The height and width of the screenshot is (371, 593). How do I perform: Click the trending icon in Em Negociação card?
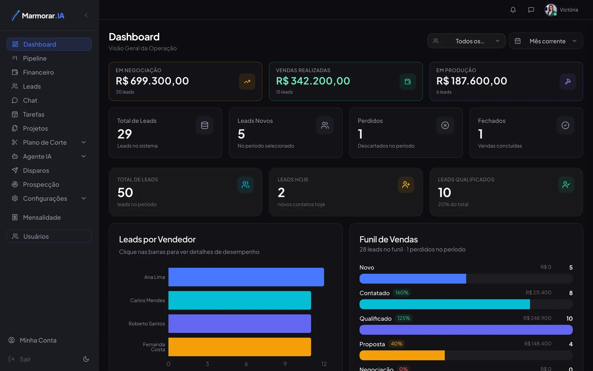(x=247, y=81)
